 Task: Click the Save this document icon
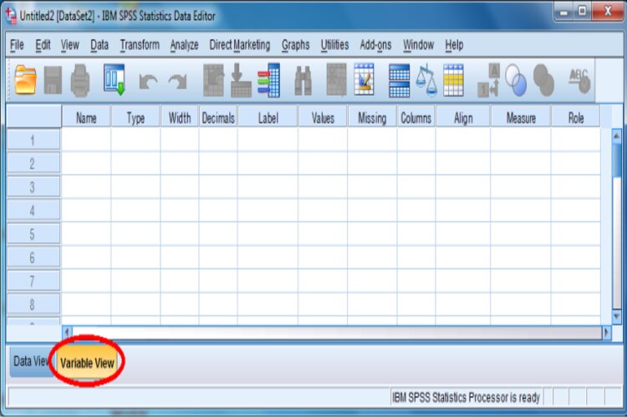pos(53,80)
